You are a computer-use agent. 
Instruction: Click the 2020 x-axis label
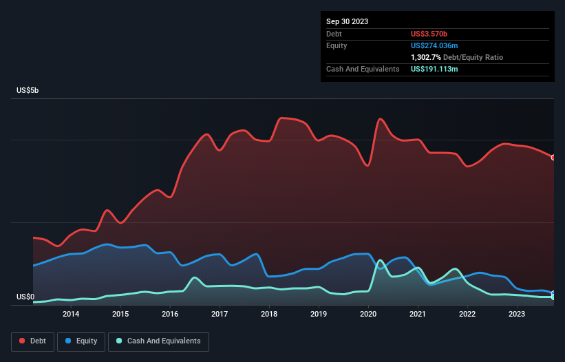pos(368,314)
